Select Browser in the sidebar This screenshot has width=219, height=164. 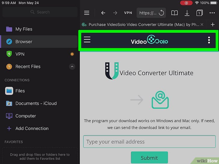[39, 41]
